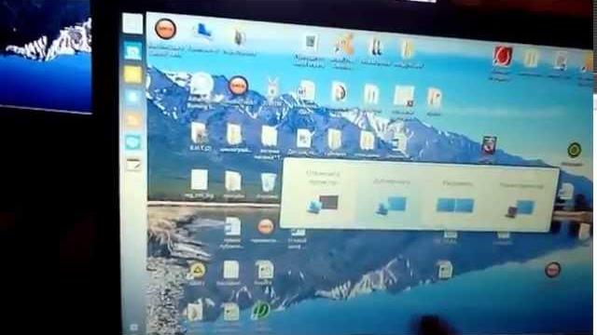Click the teal chat icon in the vertical taskbar
The height and width of the screenshot is (335, 597).
click(x=133, y=142)
